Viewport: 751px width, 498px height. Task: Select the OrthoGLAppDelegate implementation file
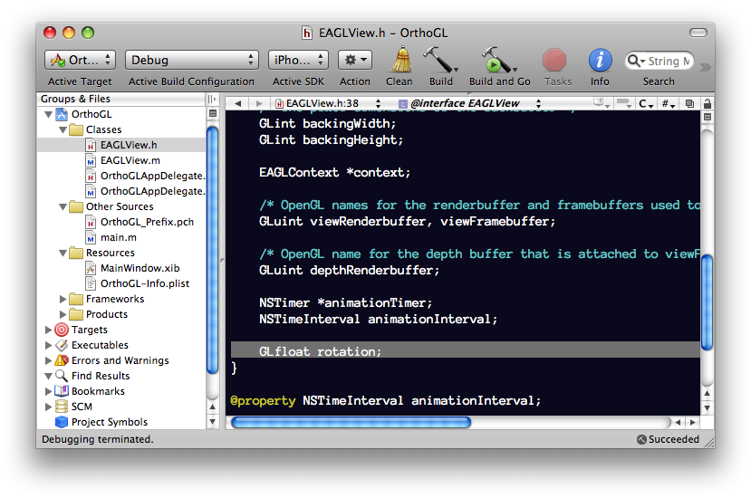pos(121,191)
